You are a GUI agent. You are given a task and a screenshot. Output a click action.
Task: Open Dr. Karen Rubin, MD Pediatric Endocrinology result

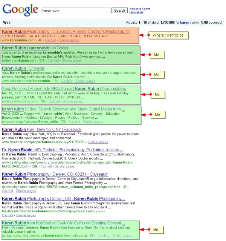tap(63, 150)
